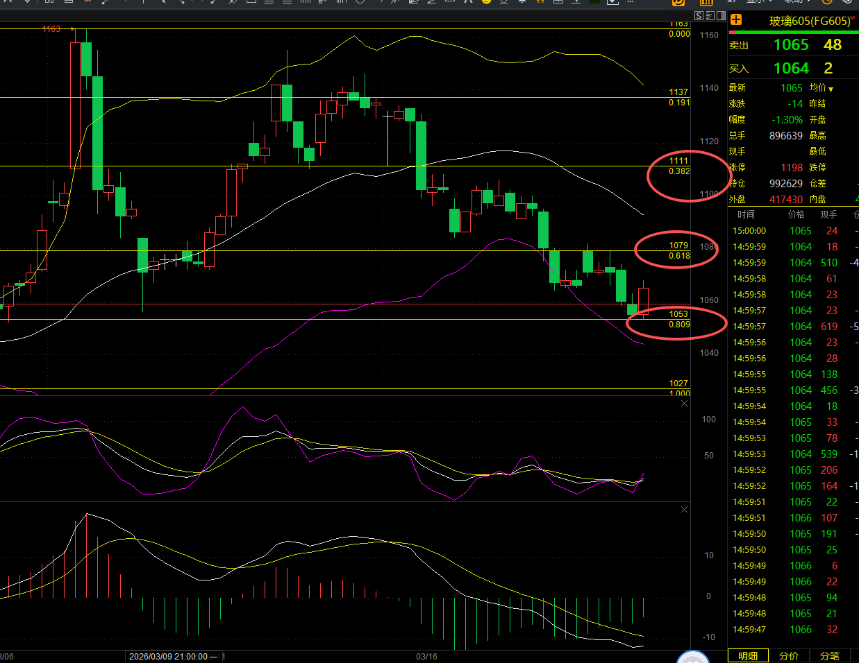
Task: Close the MACD indicator sub-chart with its X
Action: (684, 510)
